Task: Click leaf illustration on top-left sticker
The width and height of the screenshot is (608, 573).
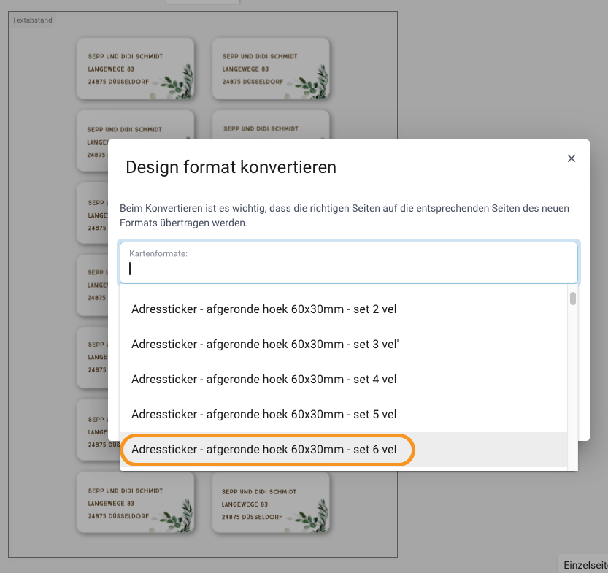Action: coord(177,82)
